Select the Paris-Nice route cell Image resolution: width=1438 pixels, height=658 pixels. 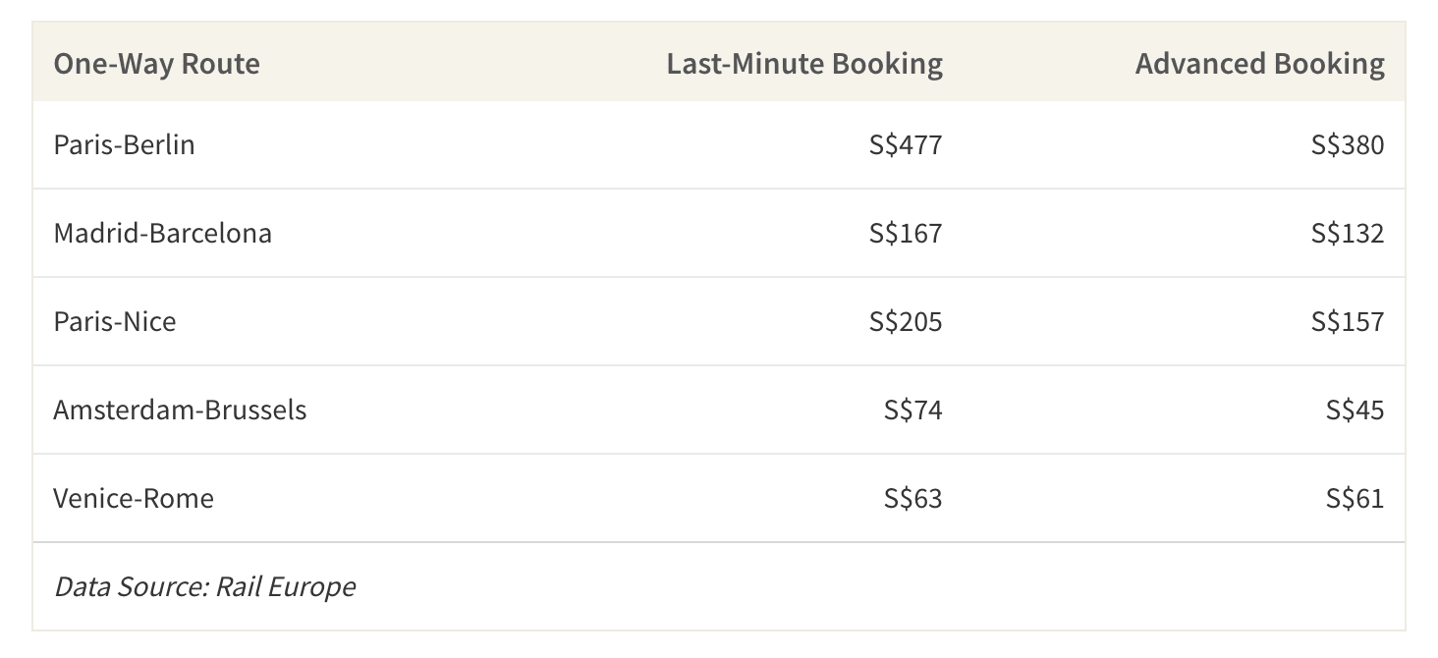point(115,321)
